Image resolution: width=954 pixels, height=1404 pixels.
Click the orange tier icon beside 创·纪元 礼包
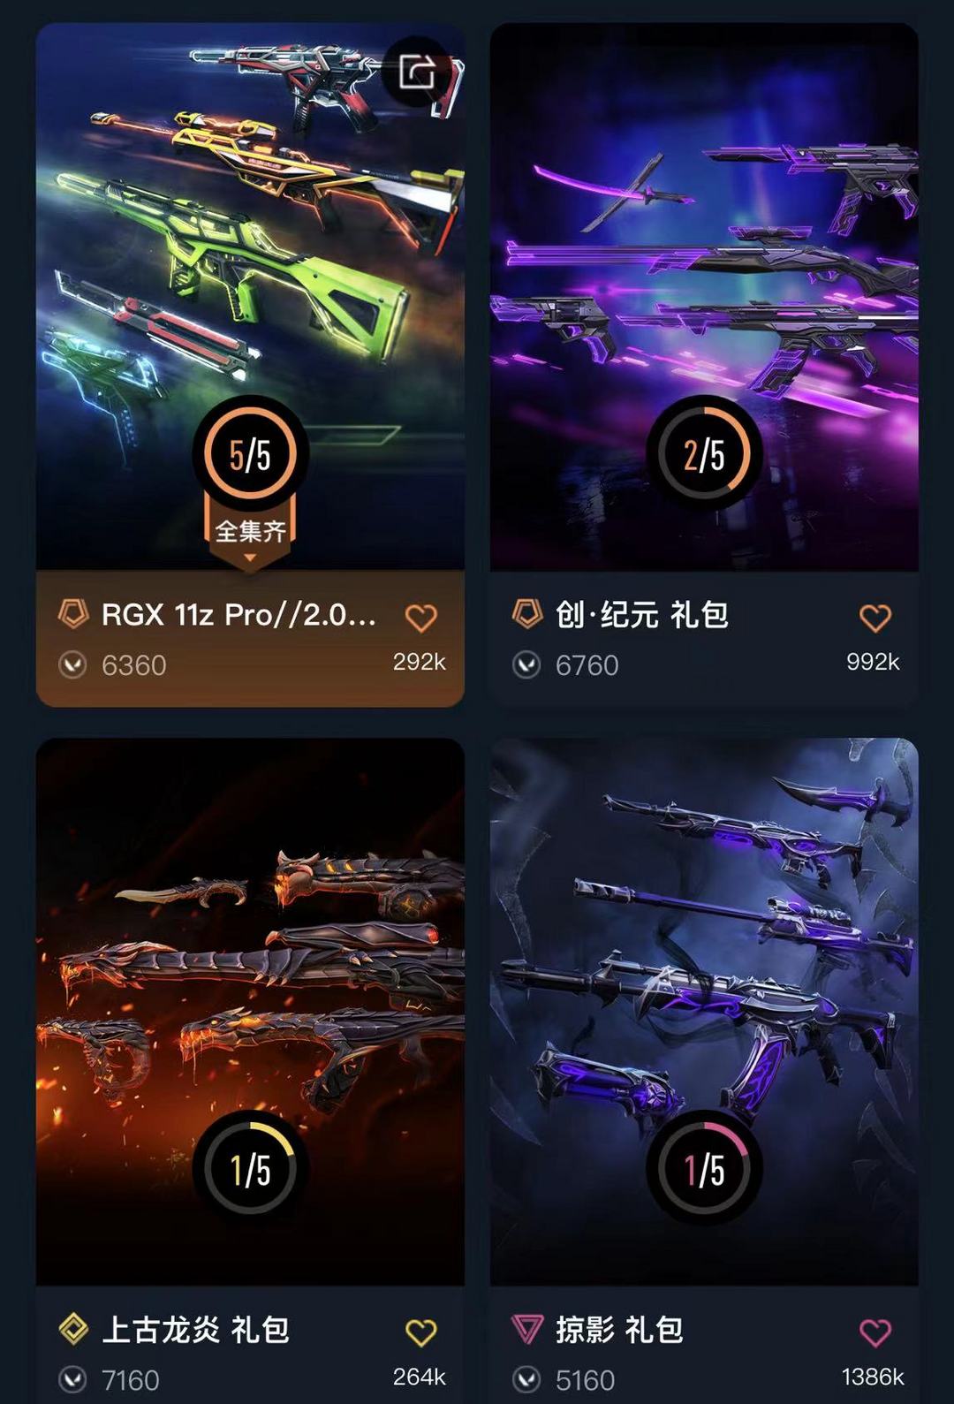point(527,613)
